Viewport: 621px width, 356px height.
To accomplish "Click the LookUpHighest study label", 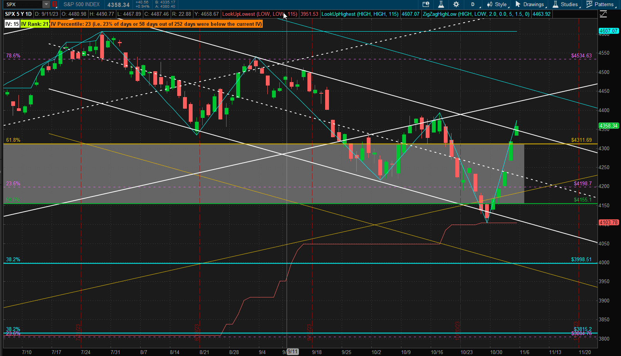I will coord(360,14).
